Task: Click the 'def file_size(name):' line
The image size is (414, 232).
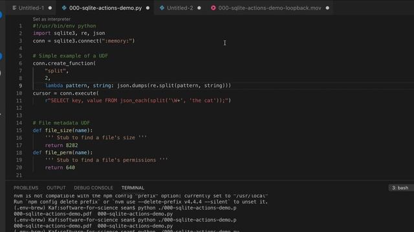Action: tap(63, 130)
